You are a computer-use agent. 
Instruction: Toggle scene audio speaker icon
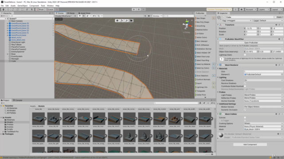point(83,16)
